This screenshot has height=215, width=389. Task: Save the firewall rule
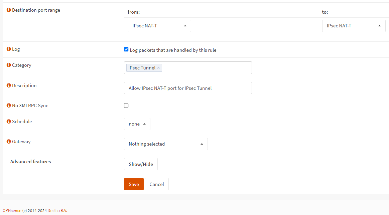[134, 184]
